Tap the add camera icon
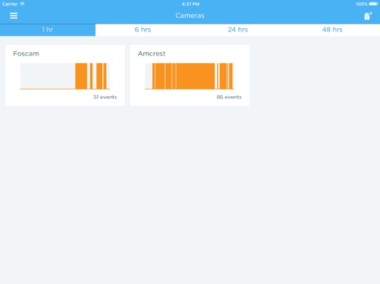Screen dimensions: 380x284 coord(368,16)
